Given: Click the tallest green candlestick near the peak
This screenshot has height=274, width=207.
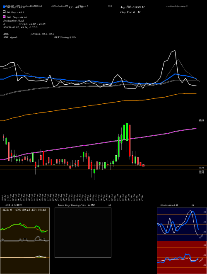Looking at the screenshot, I should (x=127, y=132).
